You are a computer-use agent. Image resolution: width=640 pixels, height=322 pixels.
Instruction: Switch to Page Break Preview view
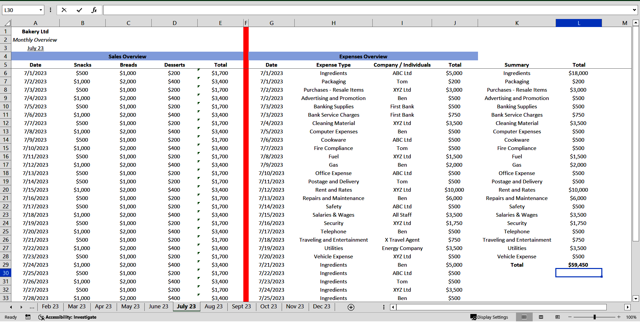pyautogui.click(x=558, y=317)
